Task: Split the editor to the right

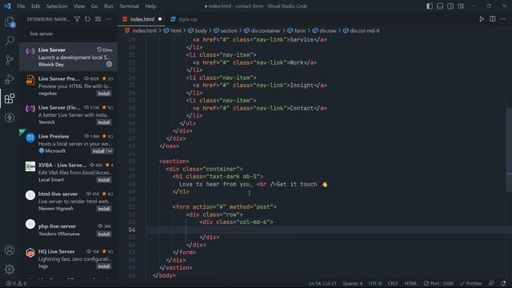Action: pos(493,19)
